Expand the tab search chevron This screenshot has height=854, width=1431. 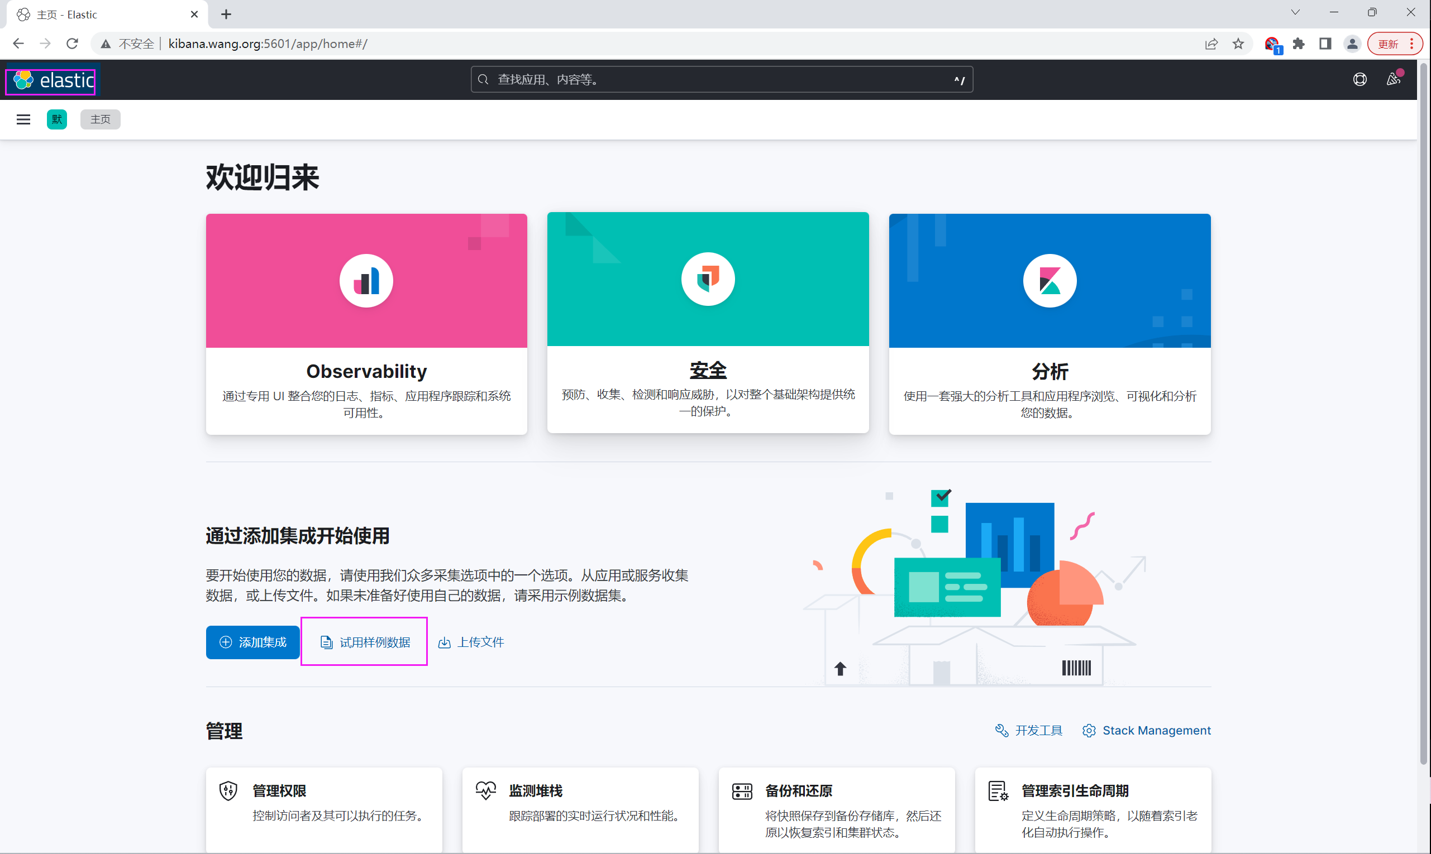click(1295, 13)
